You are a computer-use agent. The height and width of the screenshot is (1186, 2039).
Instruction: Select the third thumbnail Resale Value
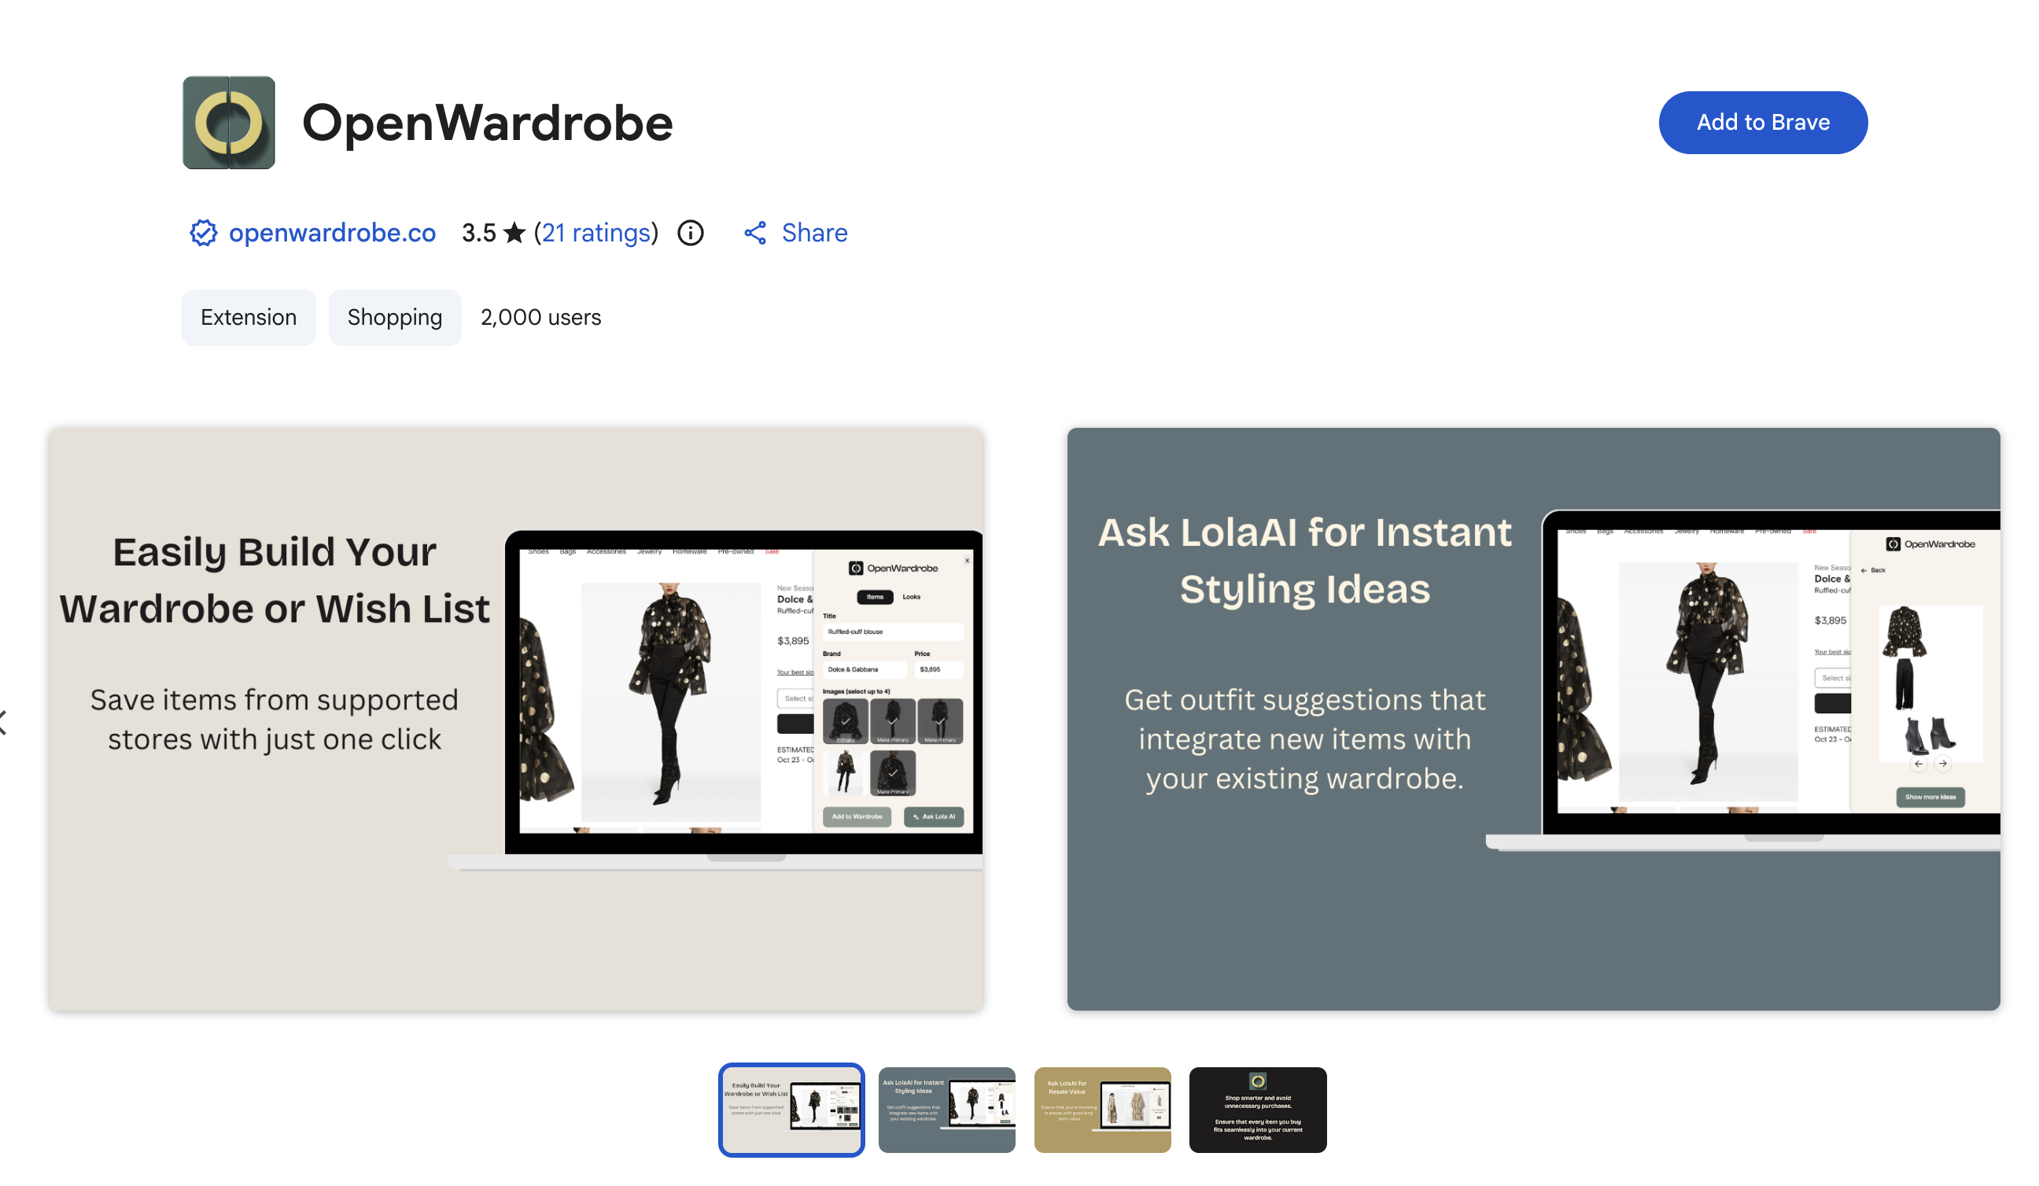[x=1102, y=1109]
